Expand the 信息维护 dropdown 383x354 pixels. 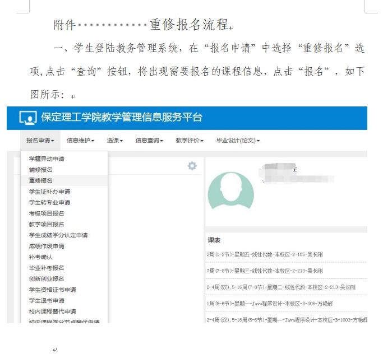point(80,141)
